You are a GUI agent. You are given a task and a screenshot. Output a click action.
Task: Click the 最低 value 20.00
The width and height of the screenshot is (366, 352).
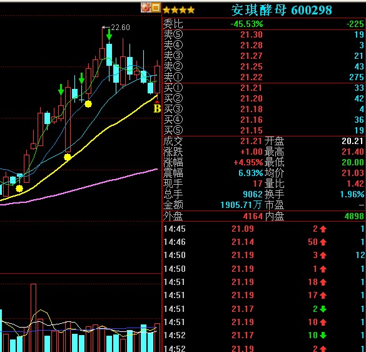tap(353, 162)
